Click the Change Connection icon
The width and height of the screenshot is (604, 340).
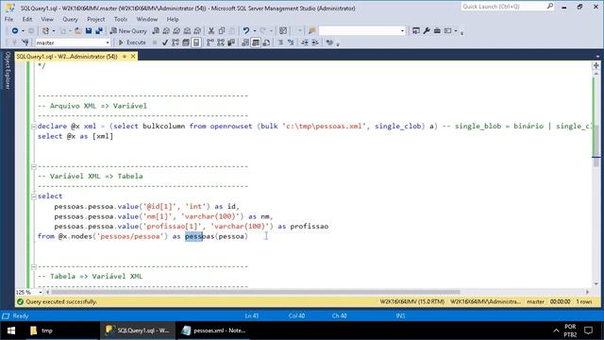25,42
